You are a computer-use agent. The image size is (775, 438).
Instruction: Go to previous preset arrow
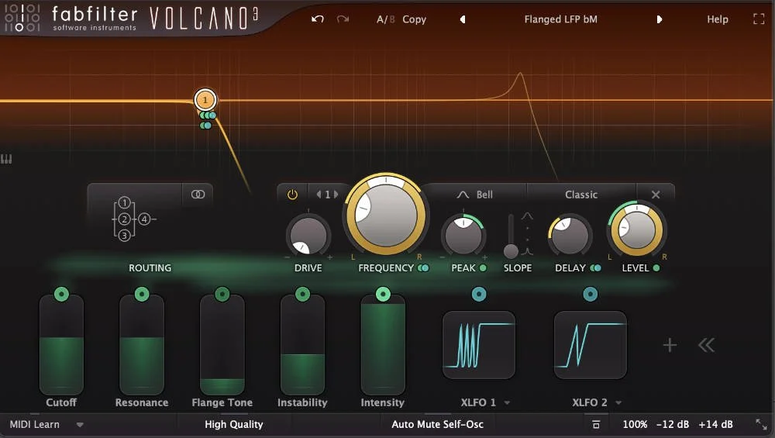tap(463, 19)
